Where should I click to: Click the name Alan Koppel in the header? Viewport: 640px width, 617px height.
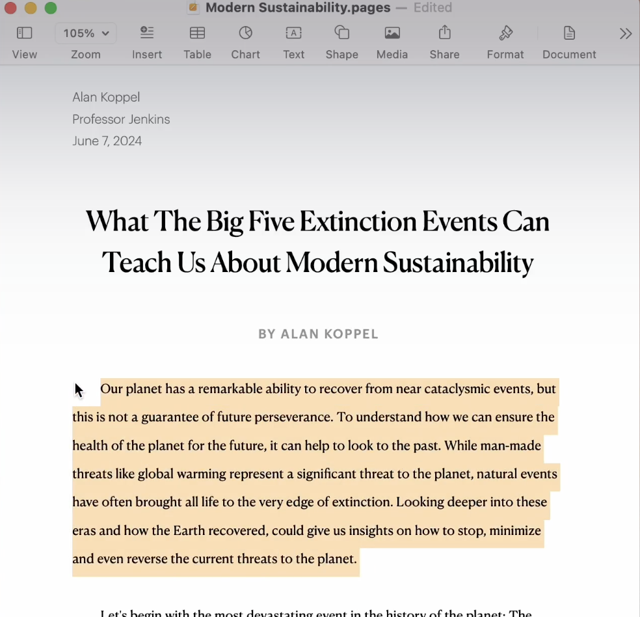pyautogui.click(x=106, y=97)
